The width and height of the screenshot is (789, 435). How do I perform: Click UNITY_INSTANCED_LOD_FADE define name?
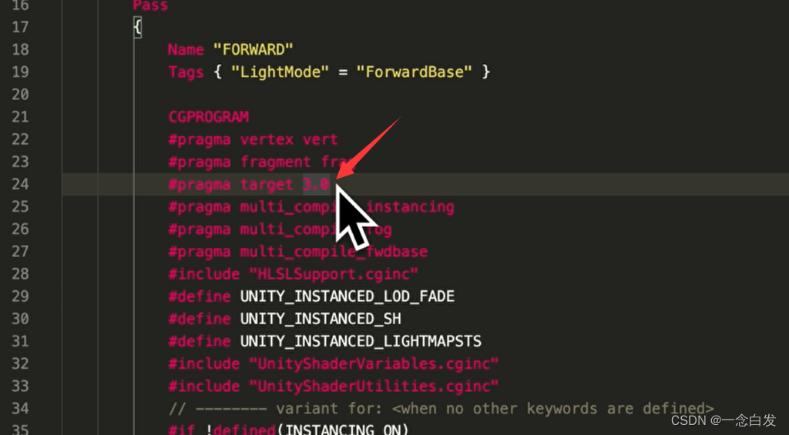pyautogui.click(x=347, y=296)
